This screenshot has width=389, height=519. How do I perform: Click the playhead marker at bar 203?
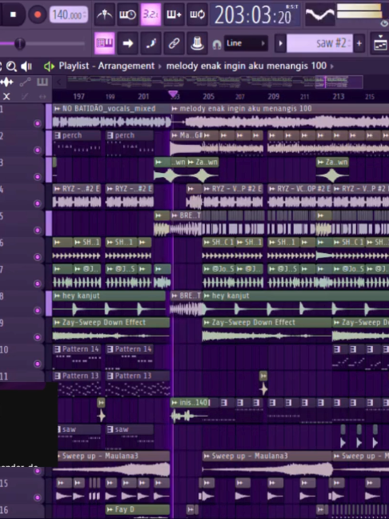point(173,95)
